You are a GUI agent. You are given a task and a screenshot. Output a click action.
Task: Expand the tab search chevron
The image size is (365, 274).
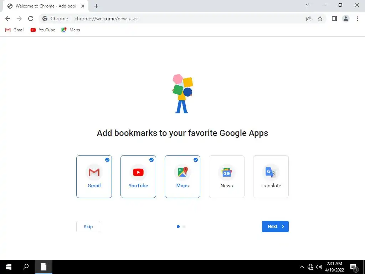pos(308,5)
